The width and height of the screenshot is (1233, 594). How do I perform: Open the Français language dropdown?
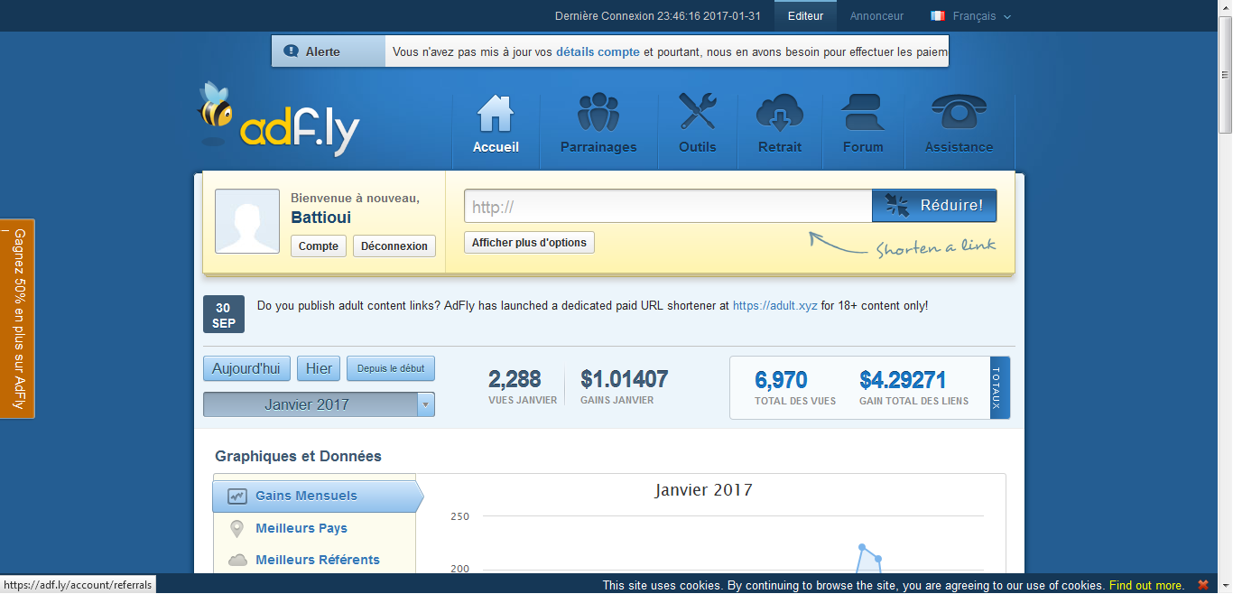(x=971, y=15)
